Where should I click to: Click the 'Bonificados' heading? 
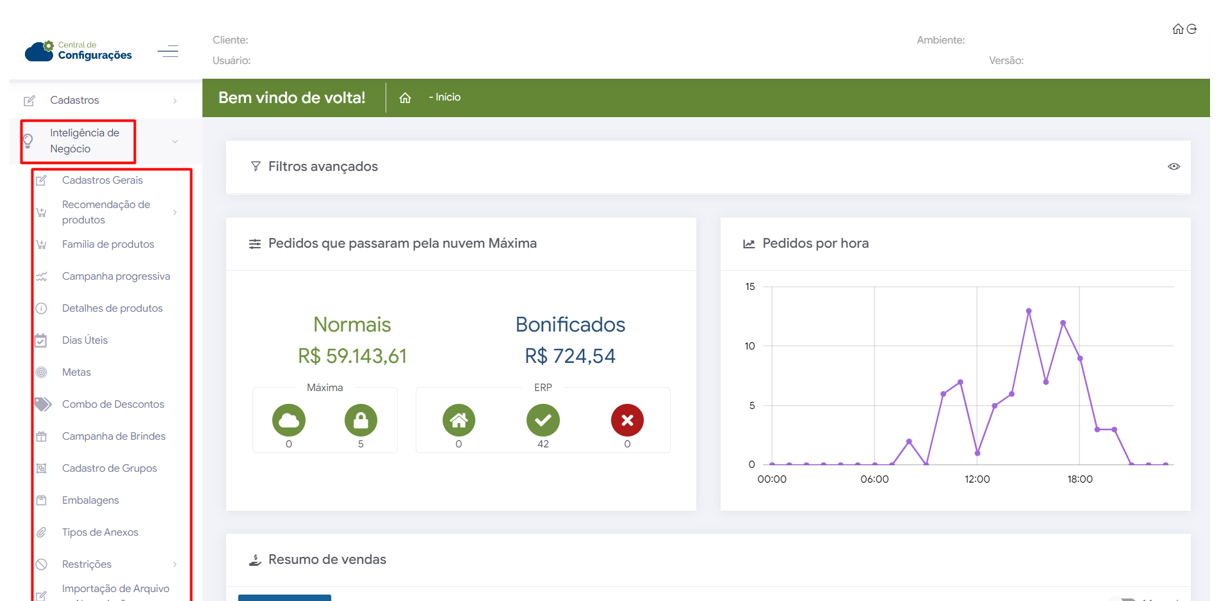click(x=570, y=325)
